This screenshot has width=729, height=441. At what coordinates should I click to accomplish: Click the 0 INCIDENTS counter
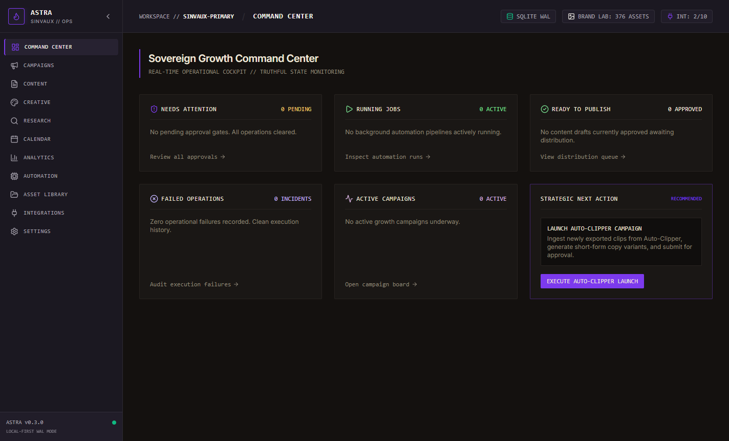tap(293, 199)
